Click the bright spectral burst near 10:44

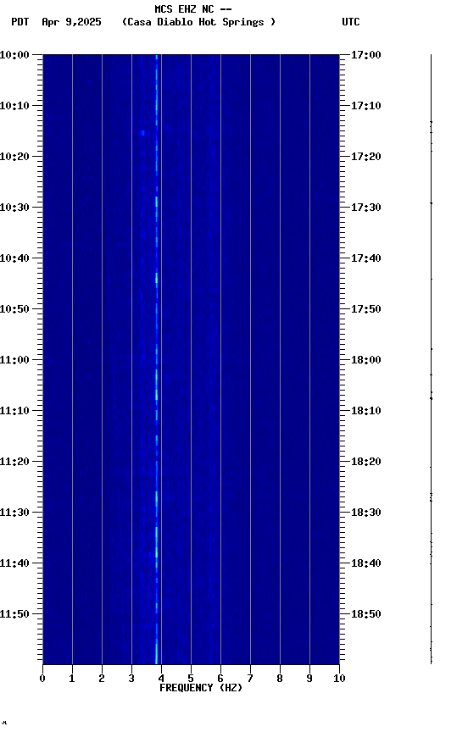tap(157, 280)
